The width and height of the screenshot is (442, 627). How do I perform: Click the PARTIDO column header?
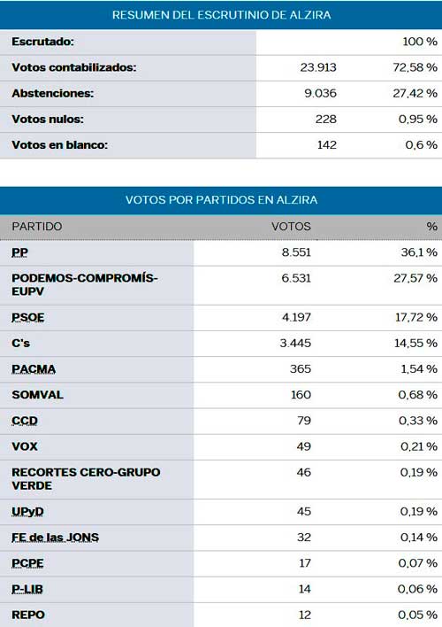click(37, 227)
